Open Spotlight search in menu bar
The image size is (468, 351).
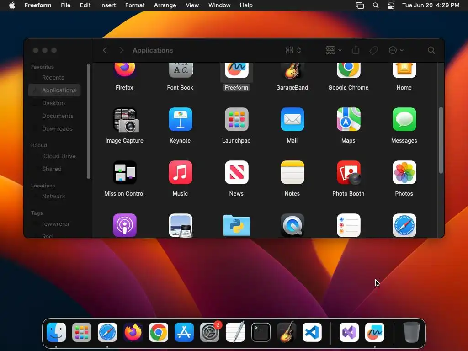click(x=376, y=5)
